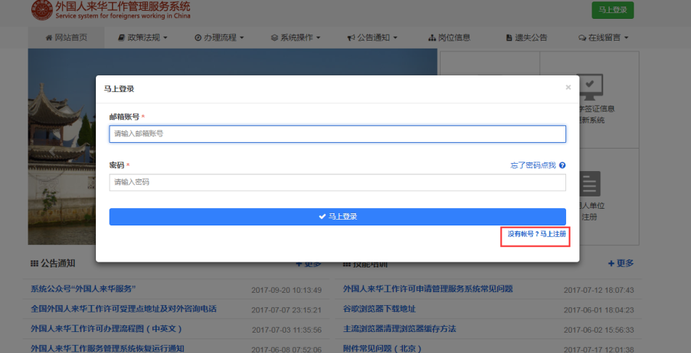Open the 在线留言 dropdown menu
This screenshot has width=691, height=353.
[602, 38]
